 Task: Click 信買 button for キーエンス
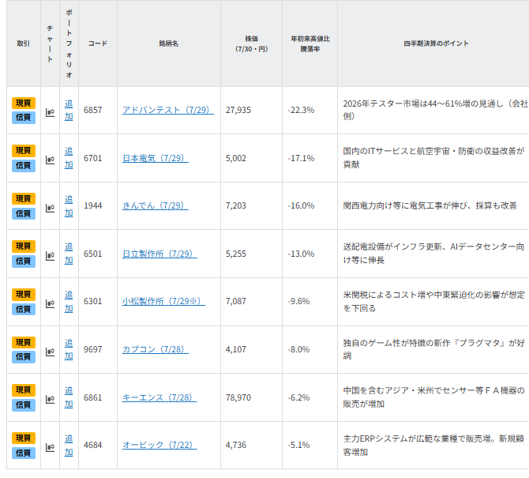pos(24,405)
